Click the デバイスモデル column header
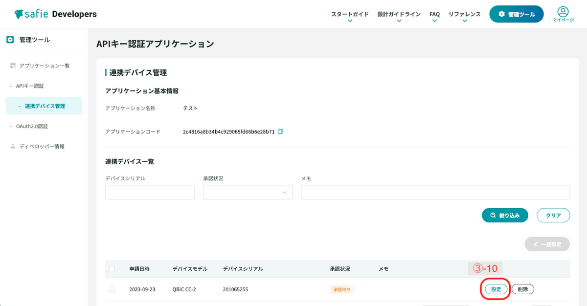This screenshot has height=306, width=587. [x=190, y=269]
